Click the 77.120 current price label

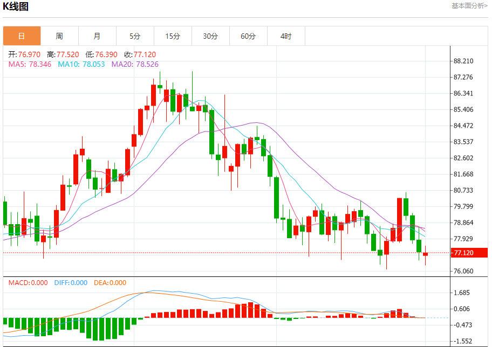[x=469, y=253]
